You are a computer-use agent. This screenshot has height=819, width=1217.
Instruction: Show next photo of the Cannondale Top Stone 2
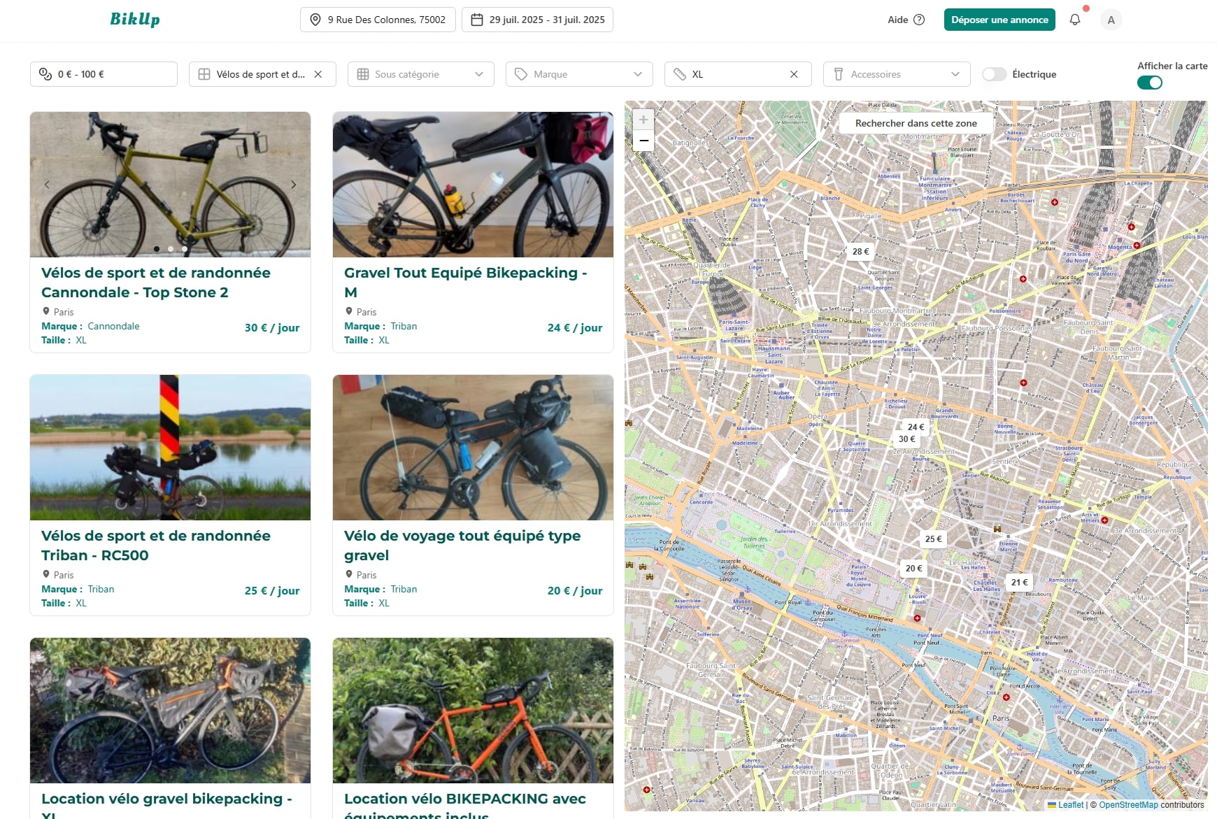click(294, 184)
